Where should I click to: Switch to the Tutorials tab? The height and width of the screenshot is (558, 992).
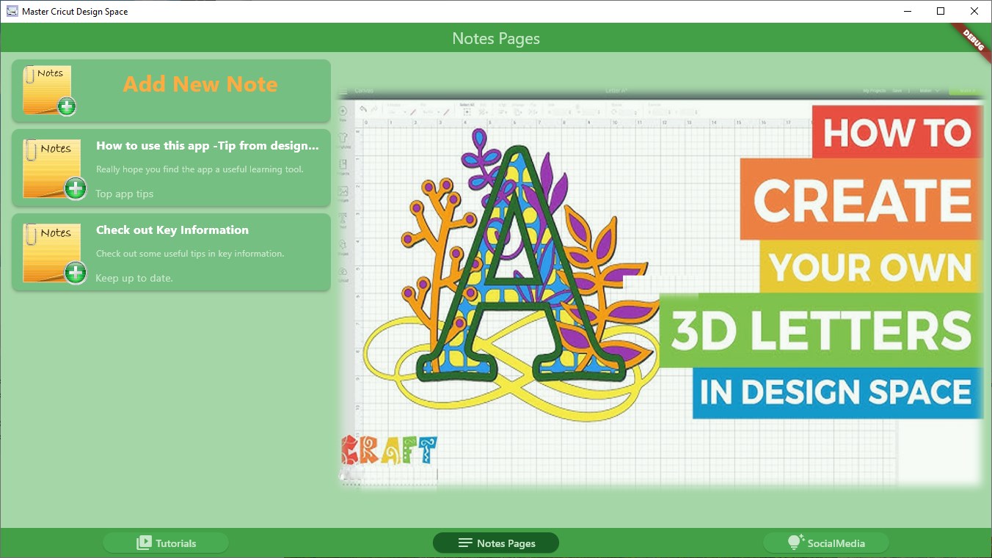[165, 543]
